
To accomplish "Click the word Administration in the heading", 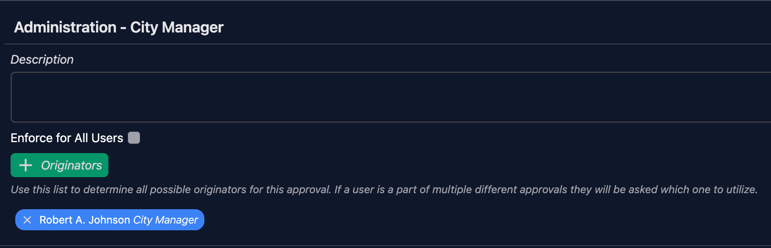I will [65, 27].
